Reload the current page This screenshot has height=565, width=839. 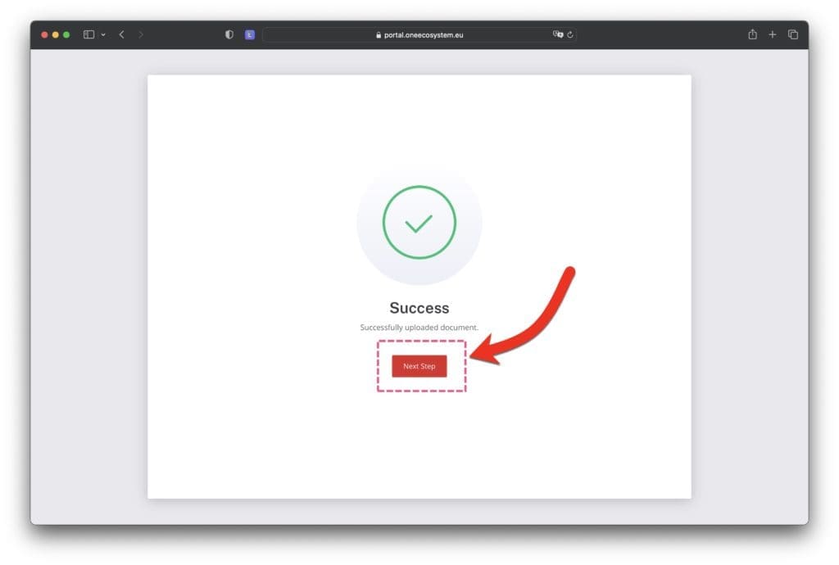[570, 34]
